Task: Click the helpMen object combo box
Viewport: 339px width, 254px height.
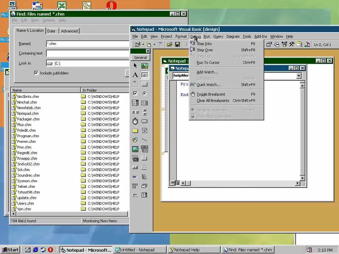Action: pyautogui.click(x=181, y=75)
